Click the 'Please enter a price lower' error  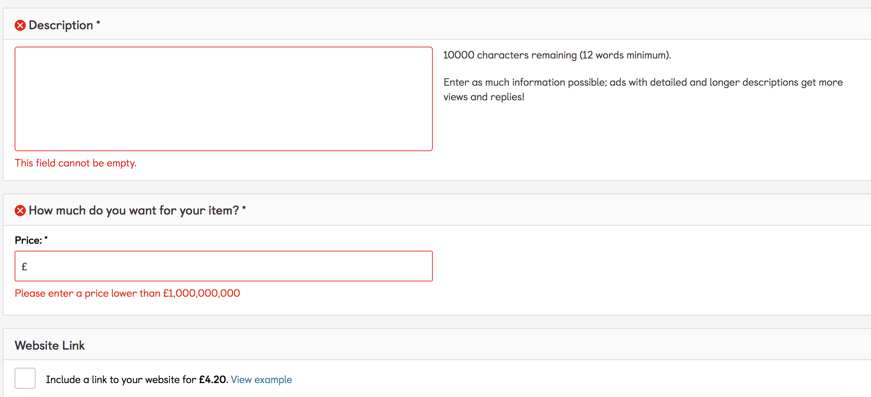127,293
